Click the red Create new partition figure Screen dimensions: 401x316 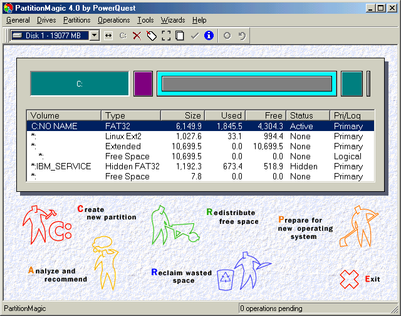coord(47,224)
